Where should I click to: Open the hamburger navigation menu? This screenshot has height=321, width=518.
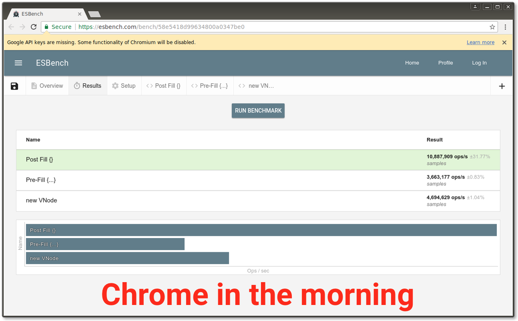(18, 63)
